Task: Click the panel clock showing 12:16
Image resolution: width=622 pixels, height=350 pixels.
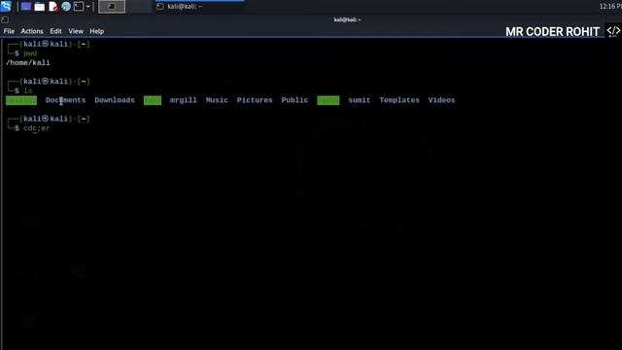Action: click(x=610, y=7)
